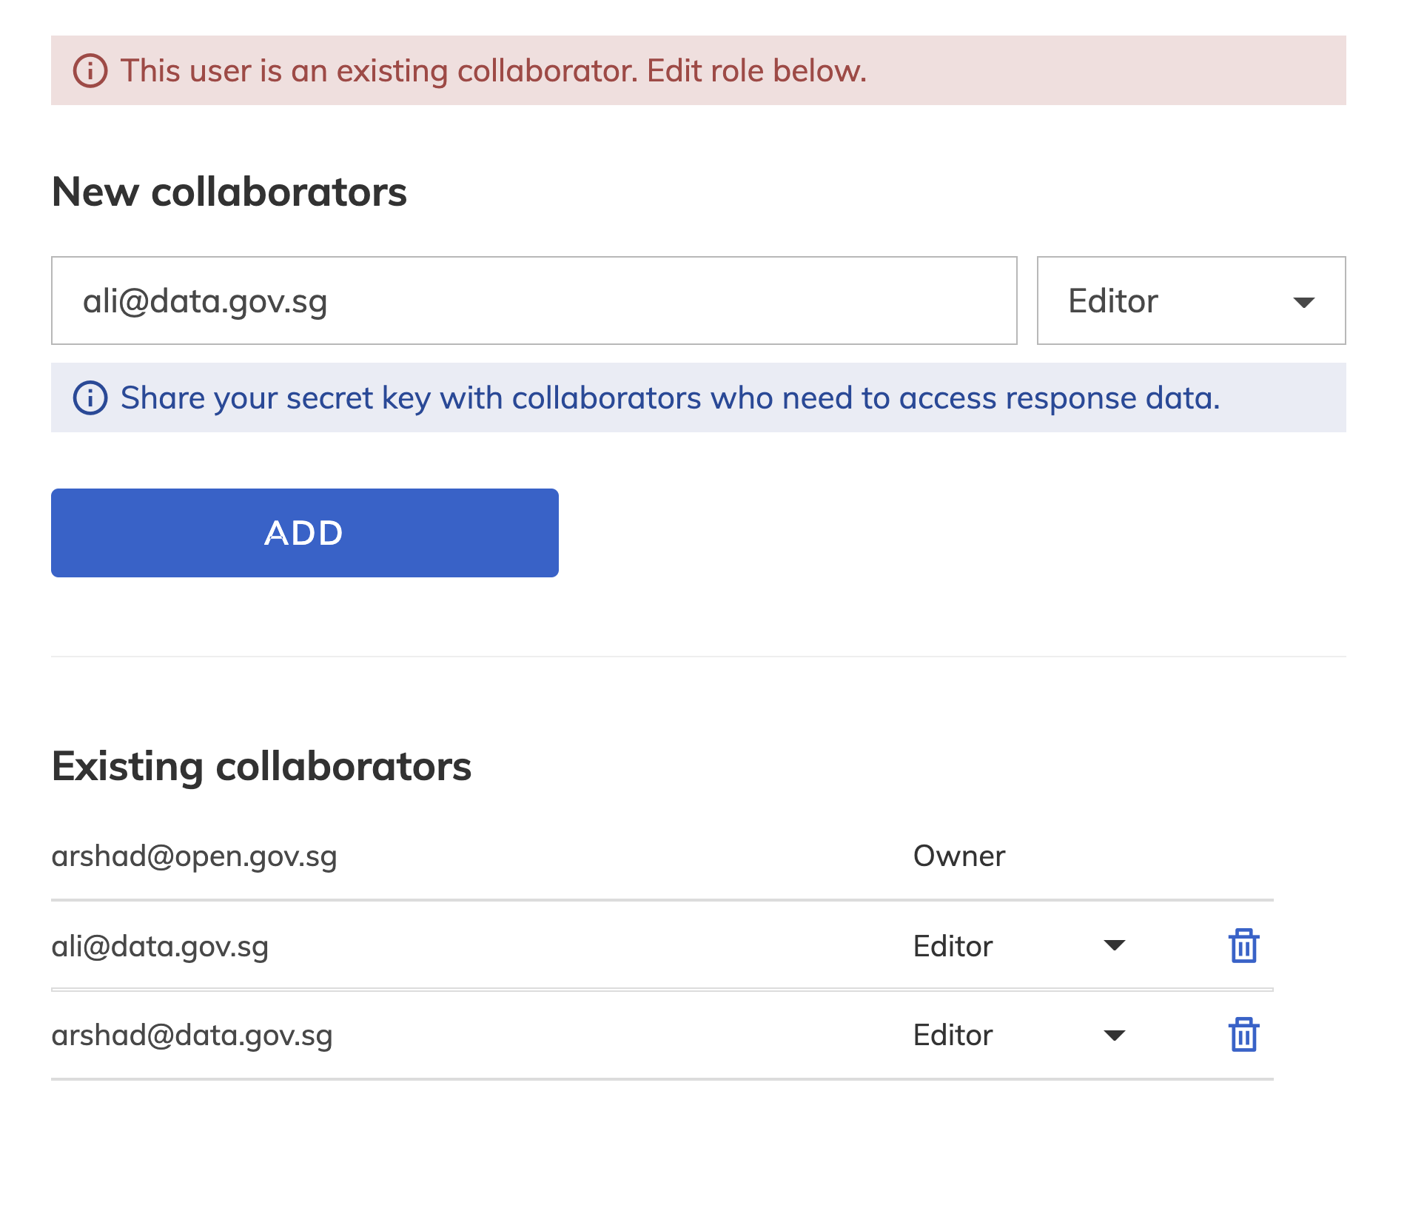Delete collaborator ali@data.gov.sg using trash icon
Image resolution: width=1427 pixels, height=1208 pixels.
(1243, 945)
